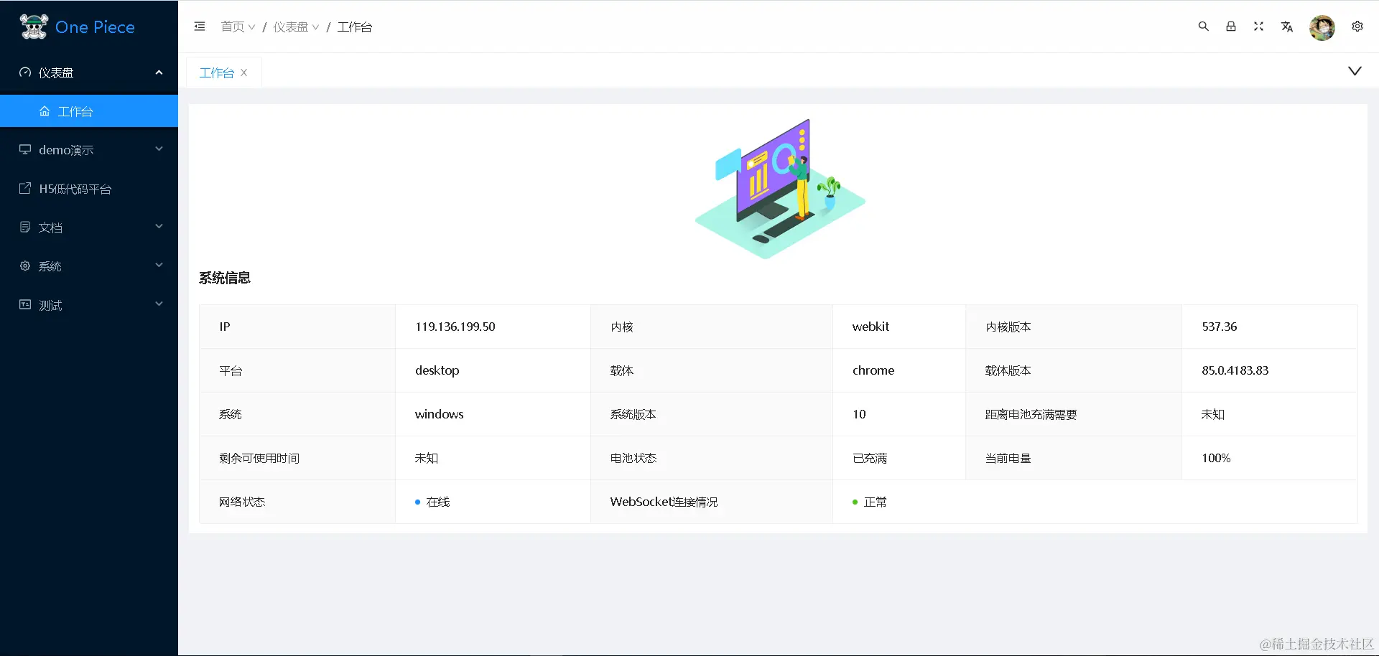This screenshot has height=656, width=1379.
Task: Switch to the 工作台 tab label
Action: pyautogui.click(x=217, y=72)
